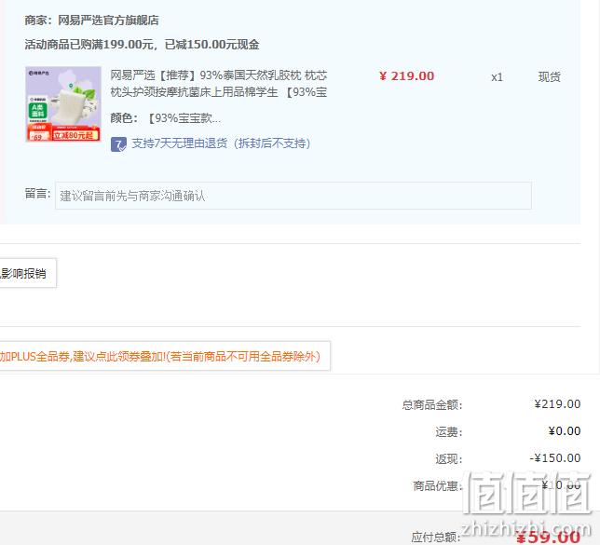The height and width of the screenshot is (545, 600).
Task: Select the merchant name 网易严选官方旗舰店
Action: click(x=108, y=20)
